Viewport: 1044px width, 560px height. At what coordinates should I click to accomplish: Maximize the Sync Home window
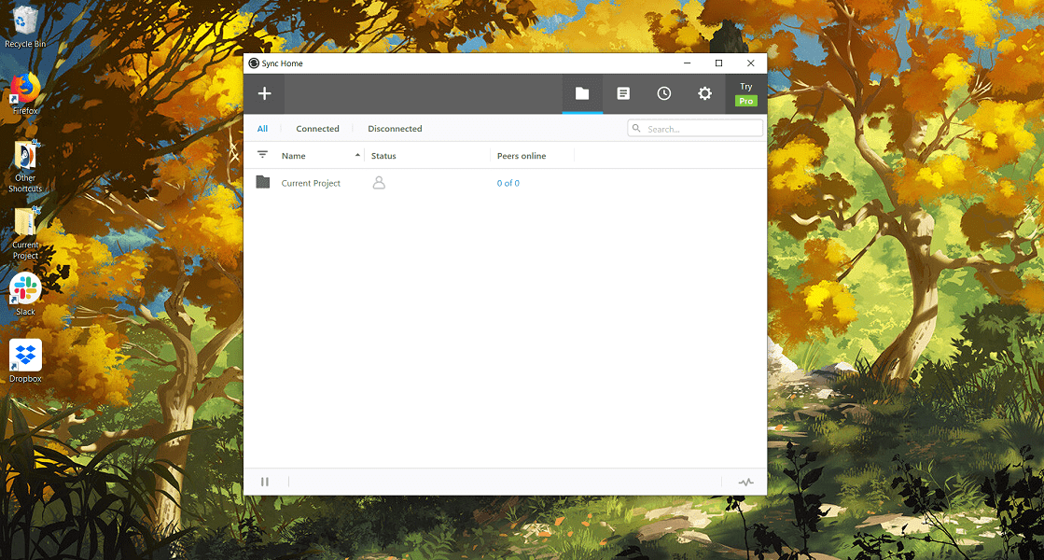click(719, 63)
